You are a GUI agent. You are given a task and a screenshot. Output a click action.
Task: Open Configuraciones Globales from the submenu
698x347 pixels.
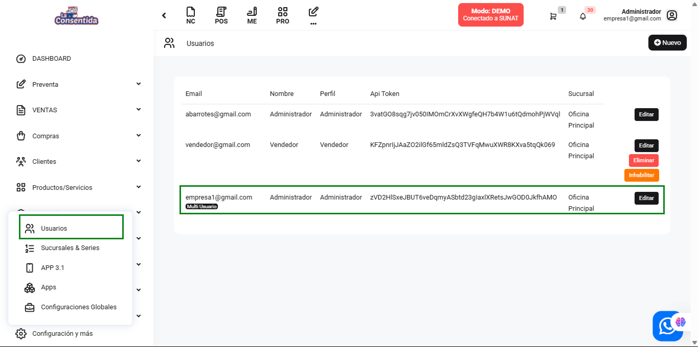click(x=79, y=307)
